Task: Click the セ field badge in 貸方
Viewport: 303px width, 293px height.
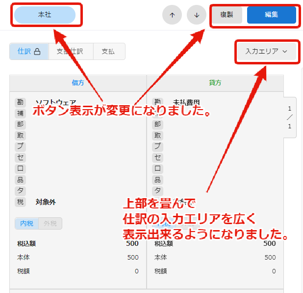Action: pyautogui.click(x=157, y=157)
